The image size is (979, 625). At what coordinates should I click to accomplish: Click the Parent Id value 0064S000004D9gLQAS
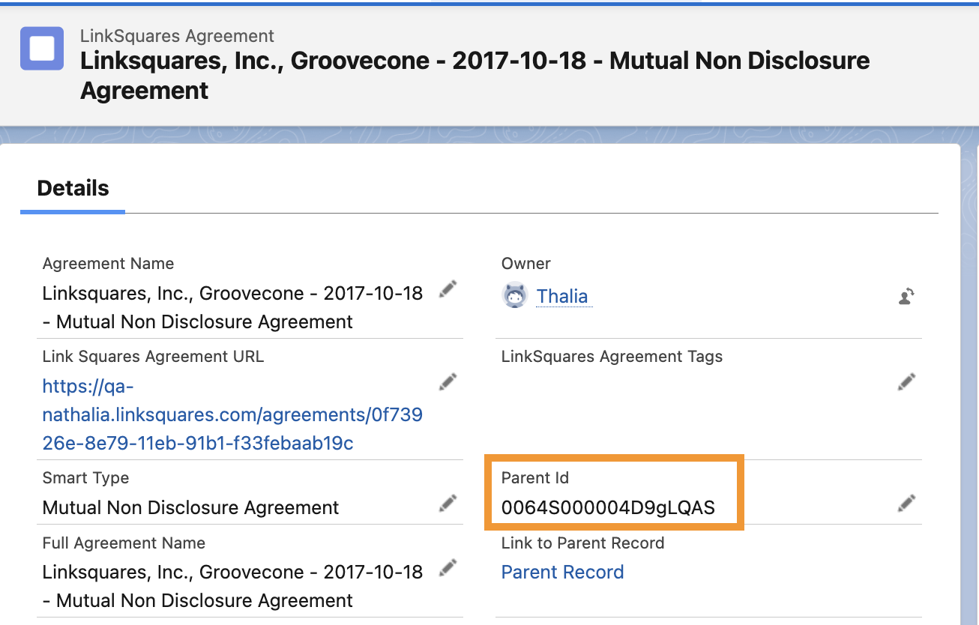[608, 507]
